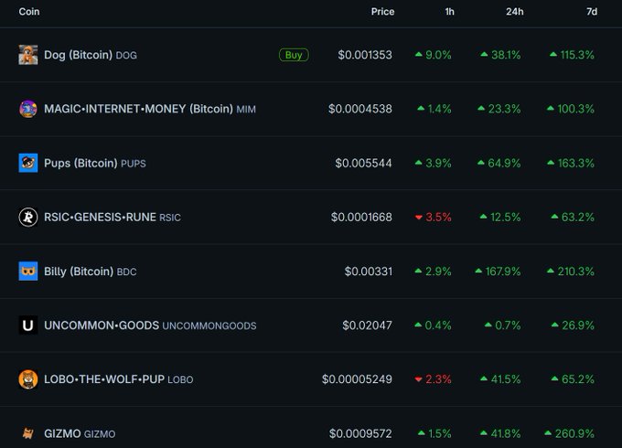Click the Pups (Bitcoin) coin logo
622x448 pixels.
pos(28,163)
